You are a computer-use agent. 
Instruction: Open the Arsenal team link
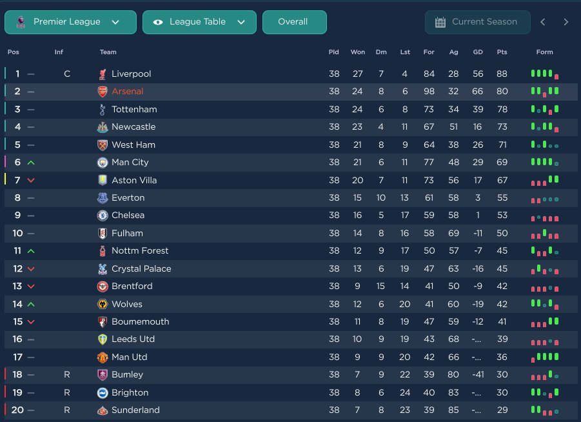pyautogui.click(x=127, y=92)
